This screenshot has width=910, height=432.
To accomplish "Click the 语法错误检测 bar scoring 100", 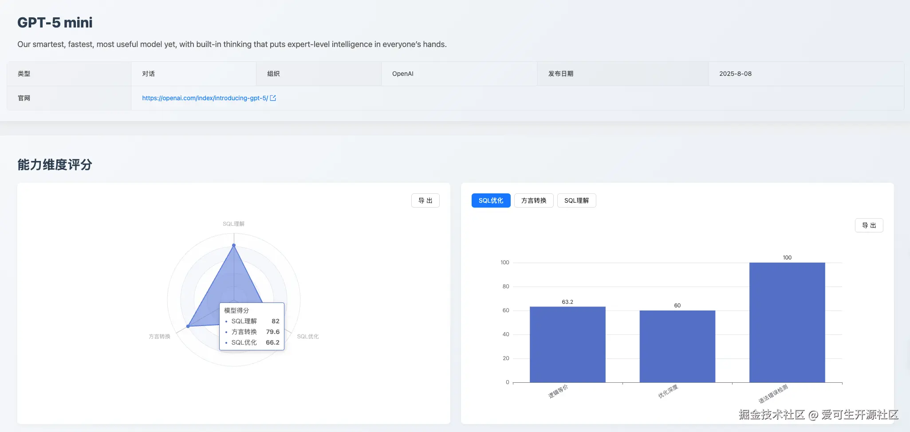I will (786, 322).
